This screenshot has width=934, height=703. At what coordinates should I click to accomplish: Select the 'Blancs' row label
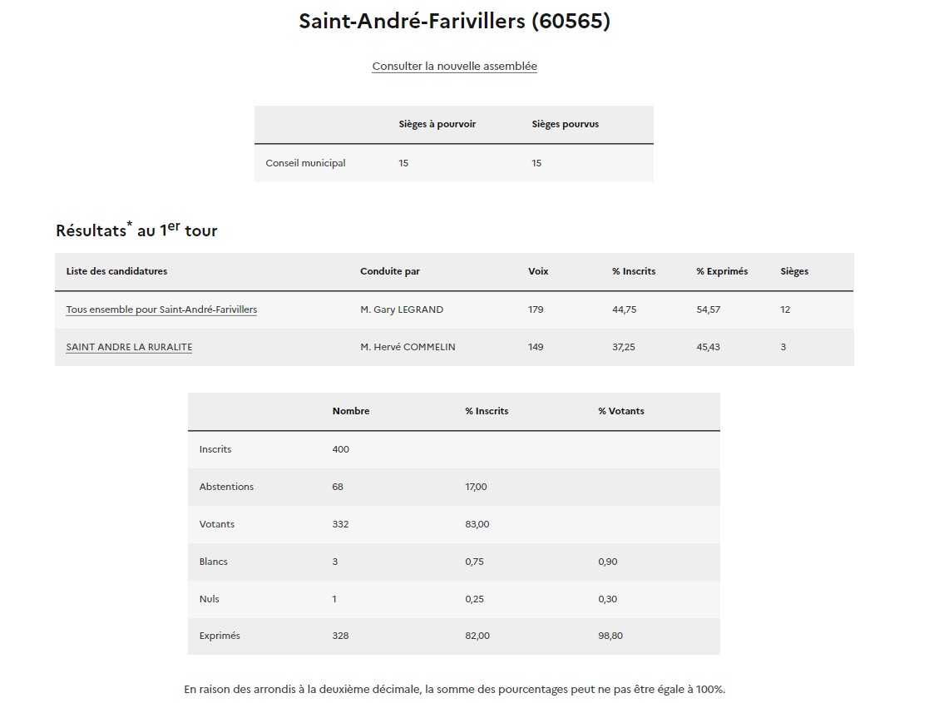click(x=213, y=562)
